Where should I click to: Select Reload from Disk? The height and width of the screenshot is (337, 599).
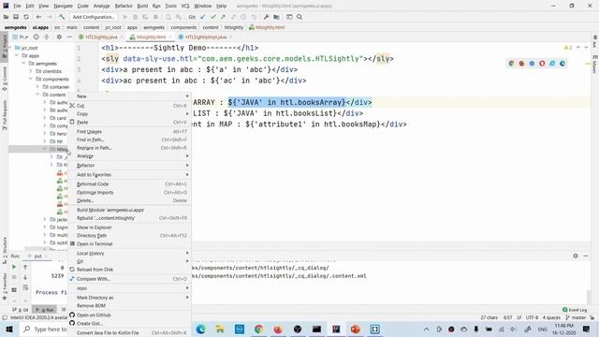tap(129, 270)
